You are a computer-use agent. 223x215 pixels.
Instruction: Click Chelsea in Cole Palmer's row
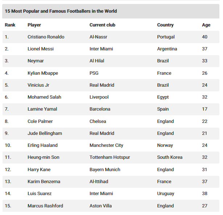tap(98, 121)
